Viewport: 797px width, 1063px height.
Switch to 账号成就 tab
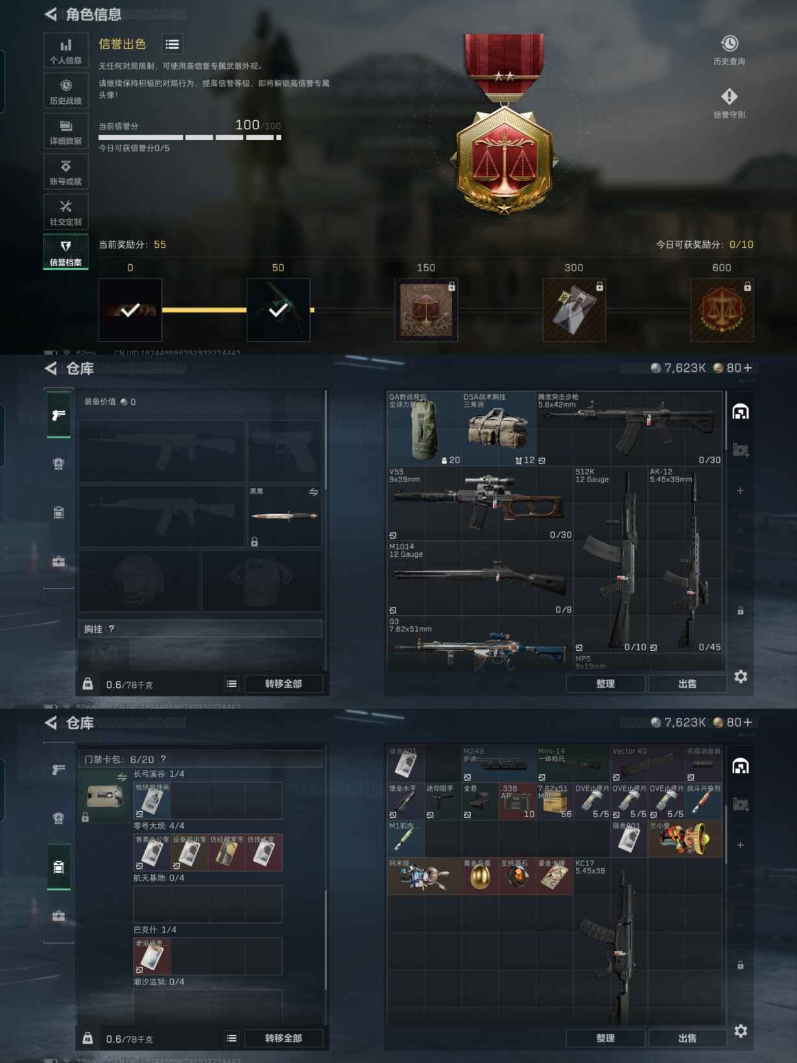click(66, 172)
